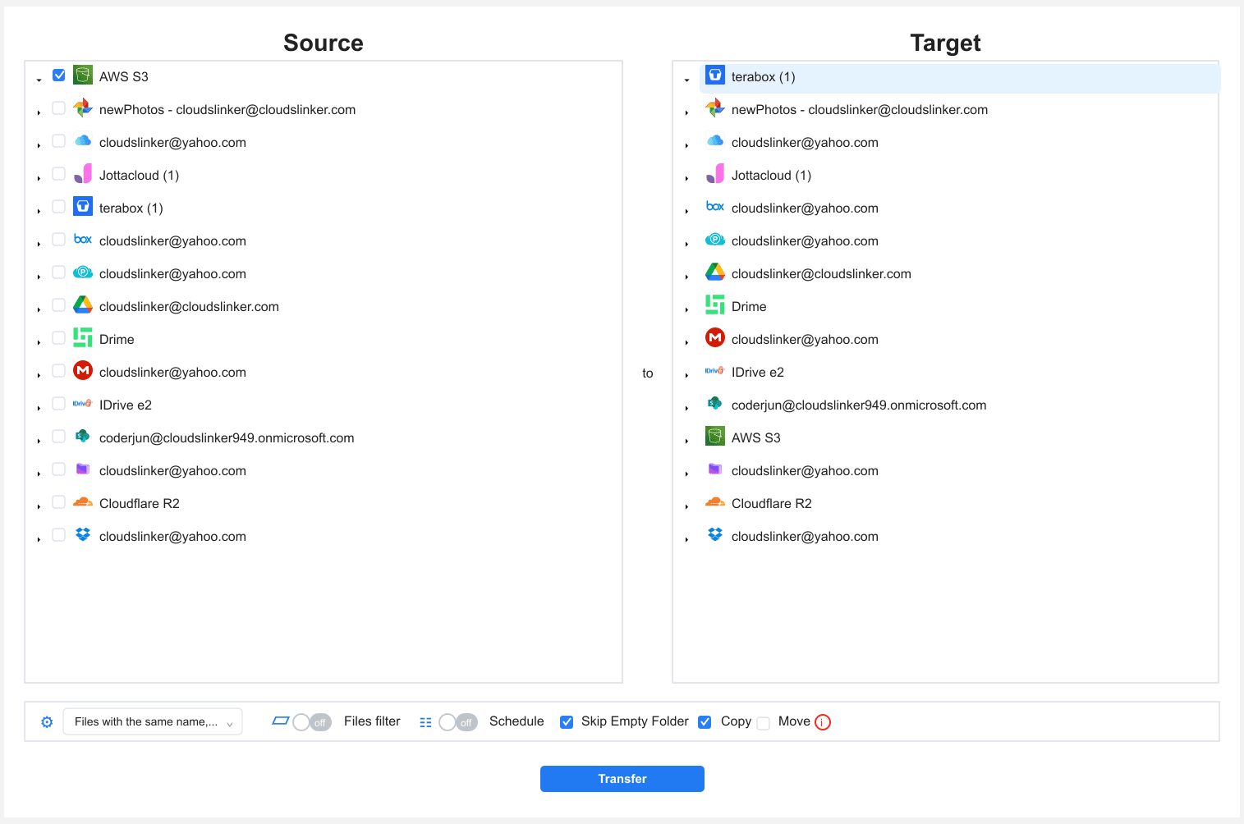Expand the Target Cloudflare R2 node
Viewport: 1244px width, 824px height.
coord(686,506)
